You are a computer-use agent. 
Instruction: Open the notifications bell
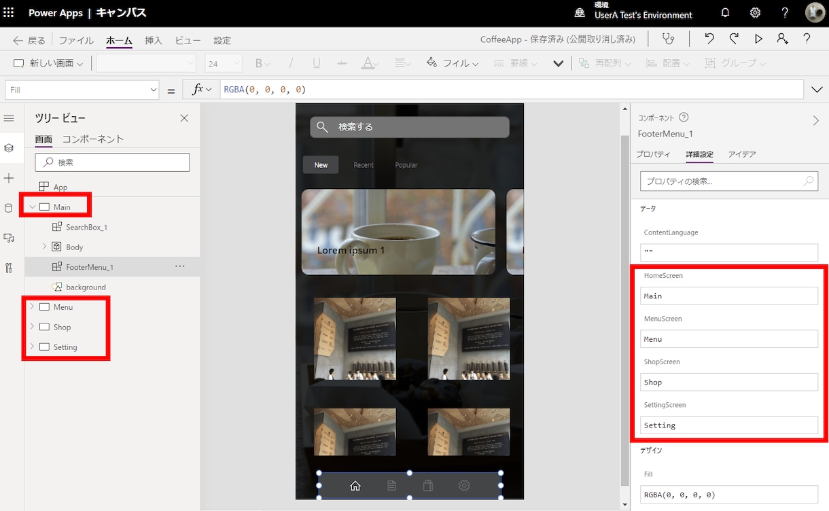click(725, 13)
